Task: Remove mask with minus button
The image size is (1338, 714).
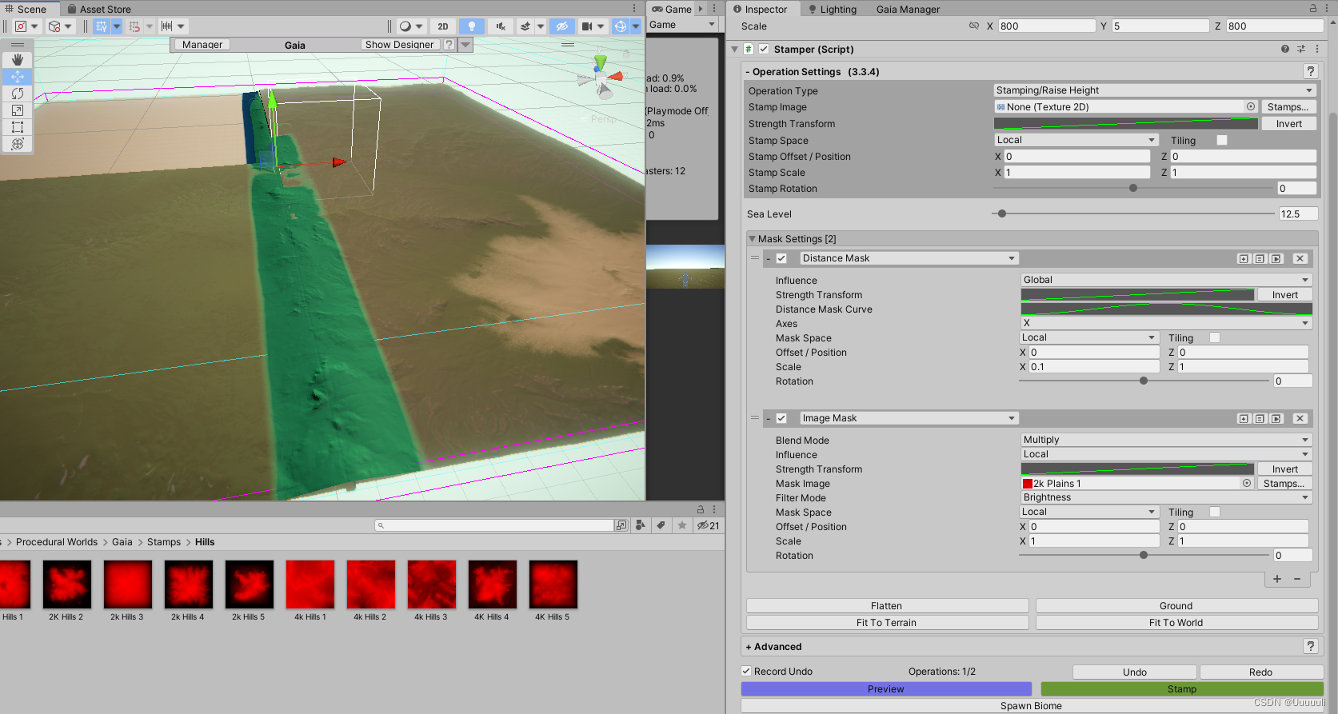Action: (1297, 579)
